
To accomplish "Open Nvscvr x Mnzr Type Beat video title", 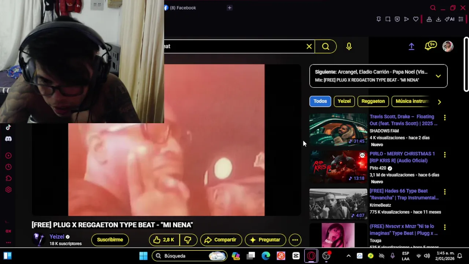I will tap(403, 230).
